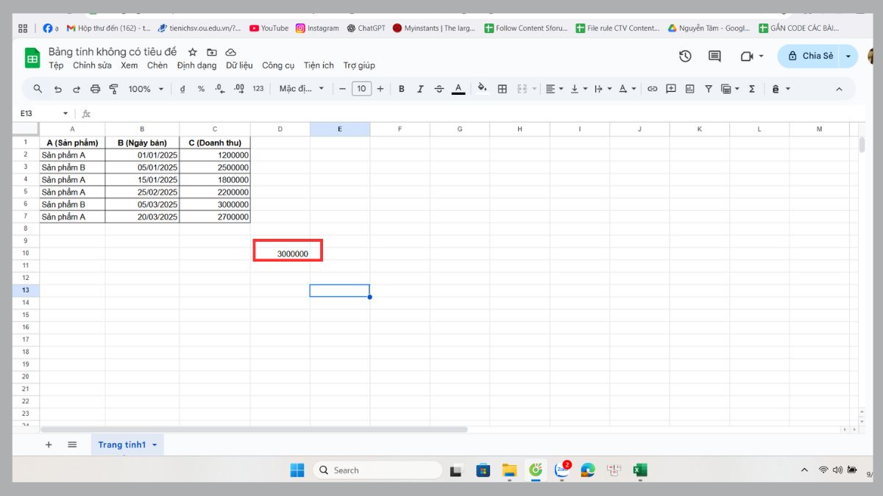The width and height of the screenshot is (883, 496).
Task: Click the search menus magnifier icon
Action: [38, 89]
